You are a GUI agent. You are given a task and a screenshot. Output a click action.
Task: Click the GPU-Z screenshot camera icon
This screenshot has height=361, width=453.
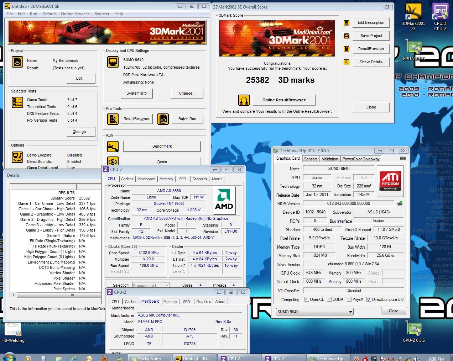[402, 158]
